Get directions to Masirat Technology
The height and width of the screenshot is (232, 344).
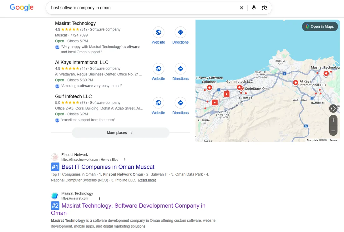(180, 32)
